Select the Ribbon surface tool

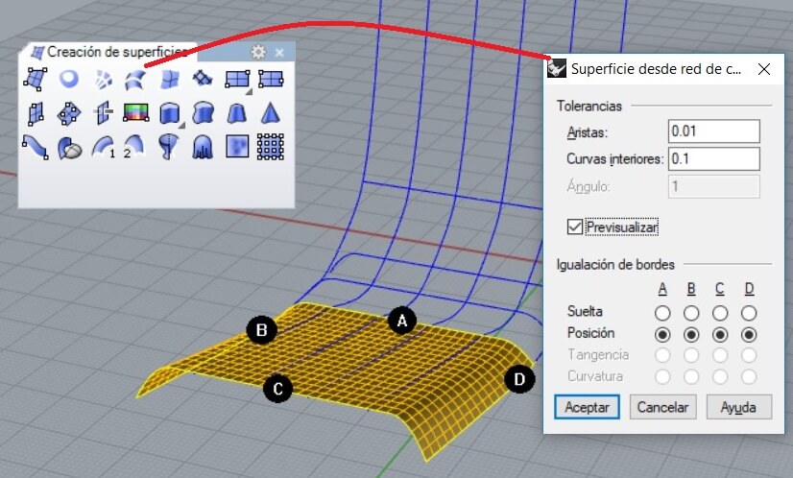click(x=36, y=147)
